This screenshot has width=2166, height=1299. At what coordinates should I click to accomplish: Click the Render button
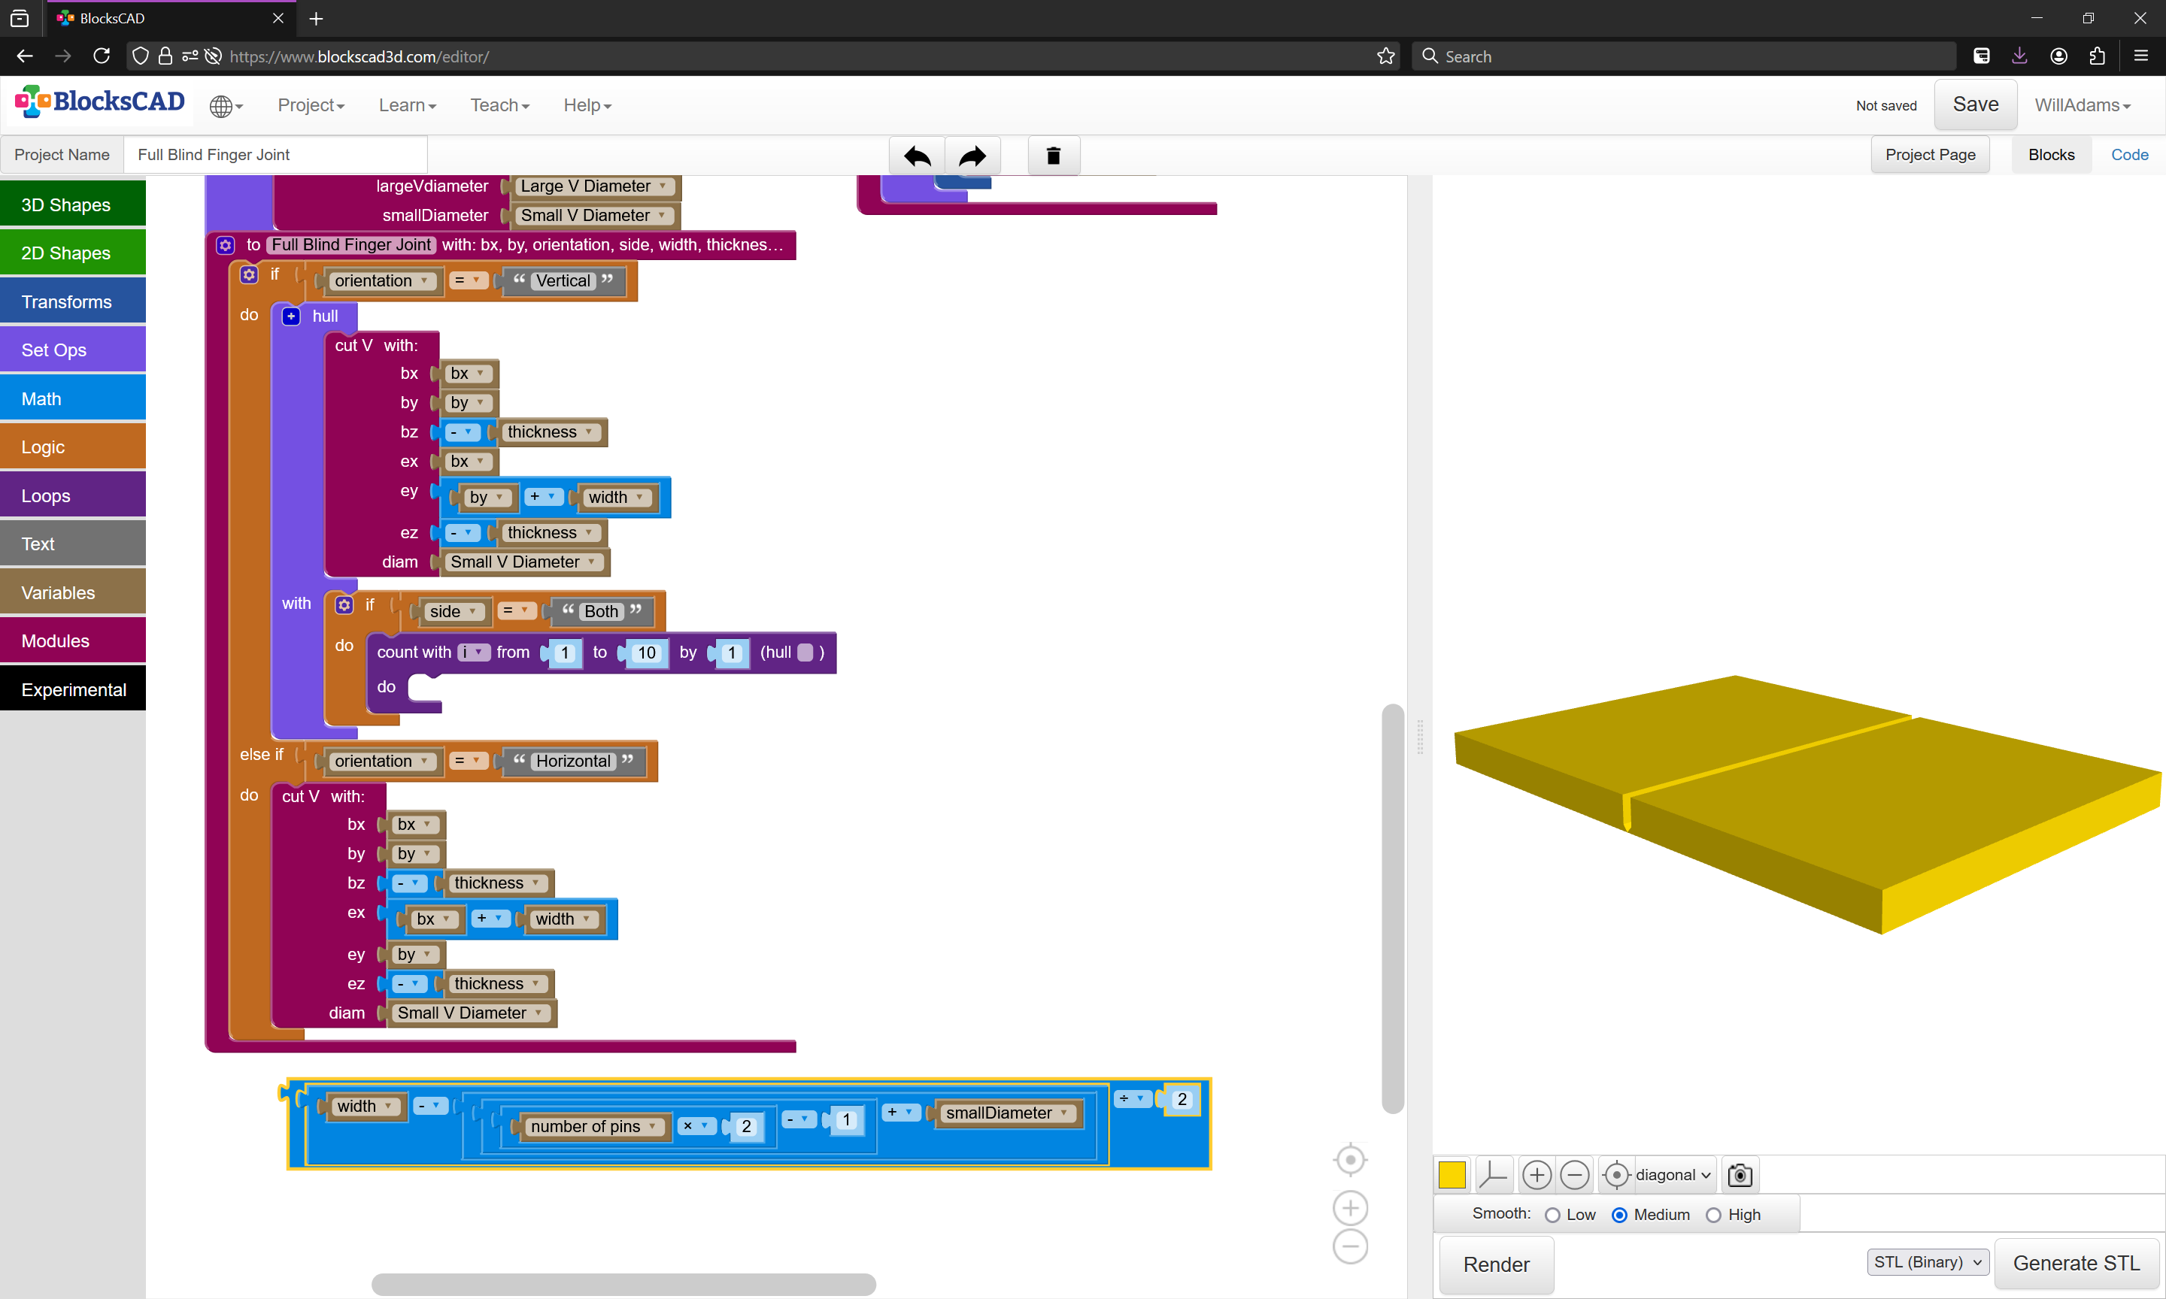[x=1496, y=1265]
